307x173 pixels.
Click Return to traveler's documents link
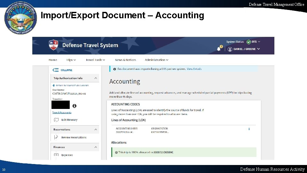[x=72, y=85]
